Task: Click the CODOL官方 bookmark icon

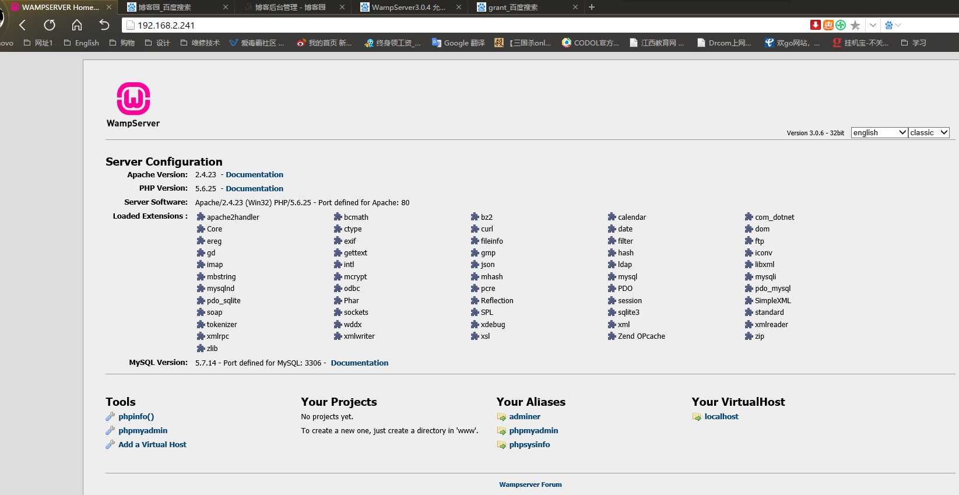Action: pyautogui.click(x=567, y=43)
